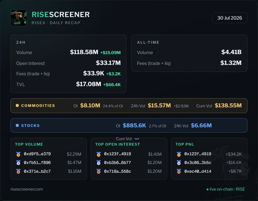Click the gold medal beside 0xd9f5…e379
This screenshot has width=258, height=201.
(18, 154)
